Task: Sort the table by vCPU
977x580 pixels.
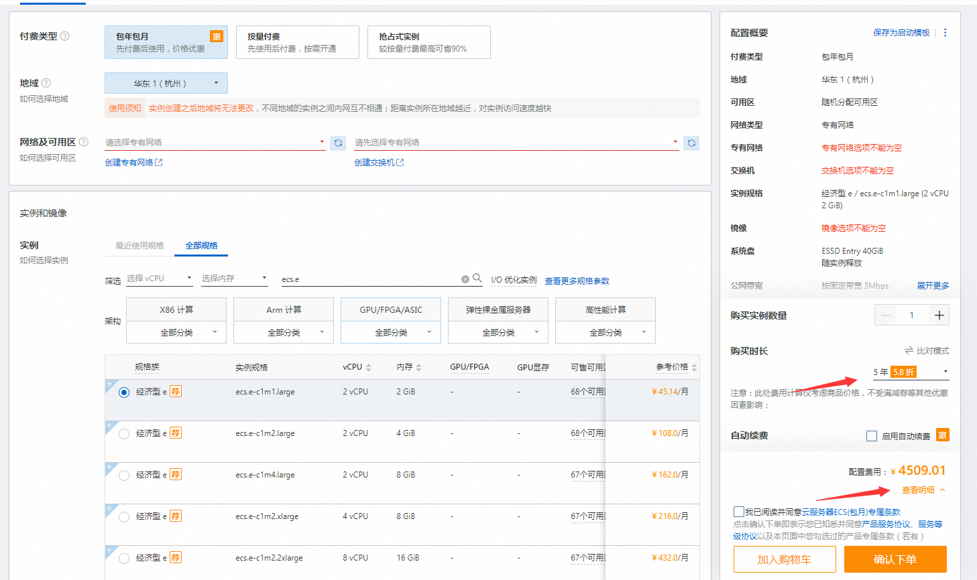Action: tap(368, 368)
